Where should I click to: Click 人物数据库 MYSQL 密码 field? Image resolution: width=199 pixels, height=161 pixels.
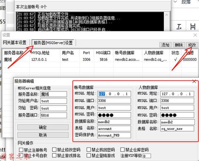coord(177,115)
